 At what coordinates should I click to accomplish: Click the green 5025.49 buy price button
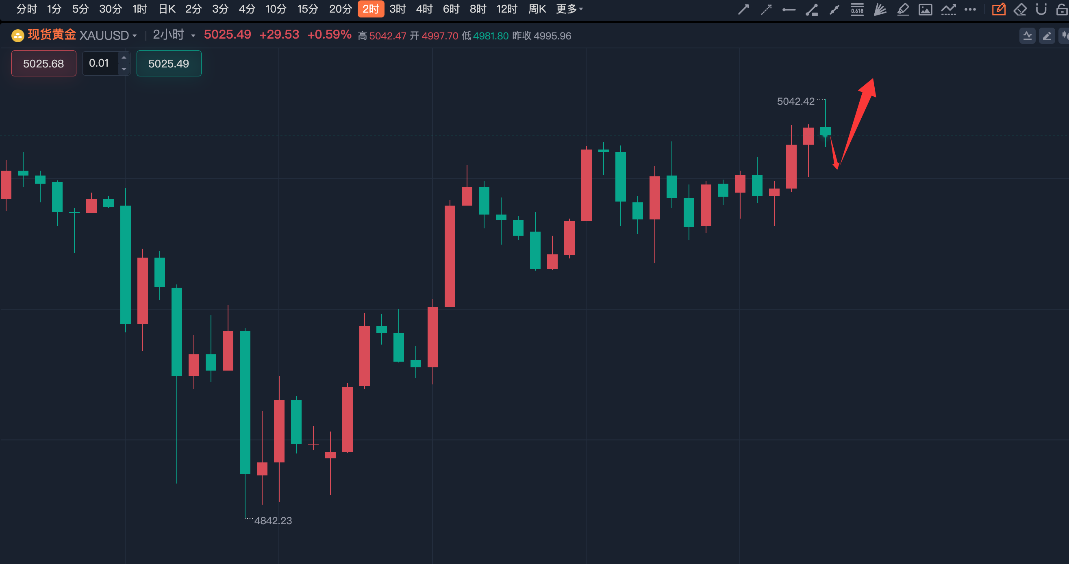point(169,63)
